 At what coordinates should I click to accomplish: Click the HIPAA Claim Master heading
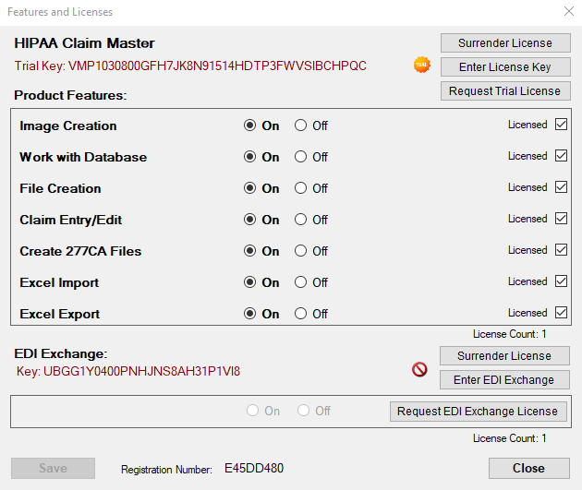[x=84, y=43]
